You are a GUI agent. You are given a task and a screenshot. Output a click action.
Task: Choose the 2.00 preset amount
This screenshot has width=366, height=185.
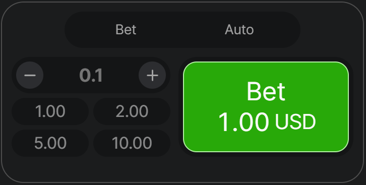click(132, 111)
